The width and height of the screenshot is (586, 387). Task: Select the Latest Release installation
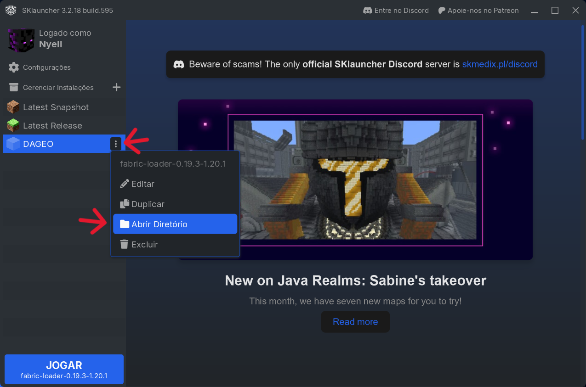(63, 125)
